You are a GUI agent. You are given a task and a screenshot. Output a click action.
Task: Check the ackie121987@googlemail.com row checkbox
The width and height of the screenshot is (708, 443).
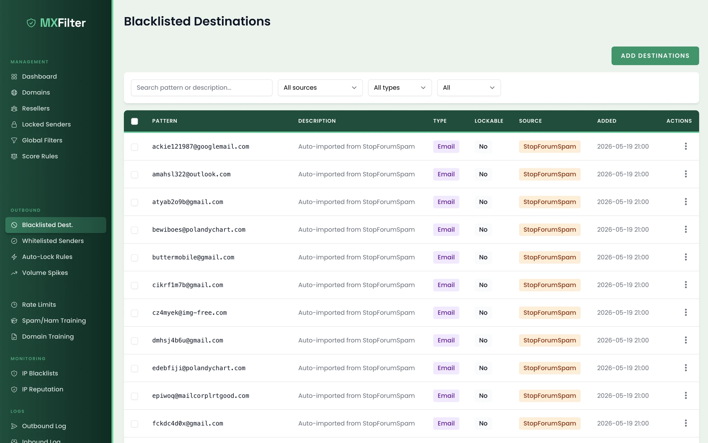pyautogui.click(x=134, y=147)
